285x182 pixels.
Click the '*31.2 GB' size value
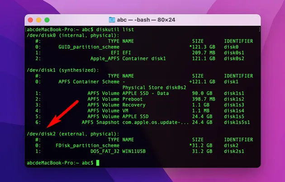point(201,146)
